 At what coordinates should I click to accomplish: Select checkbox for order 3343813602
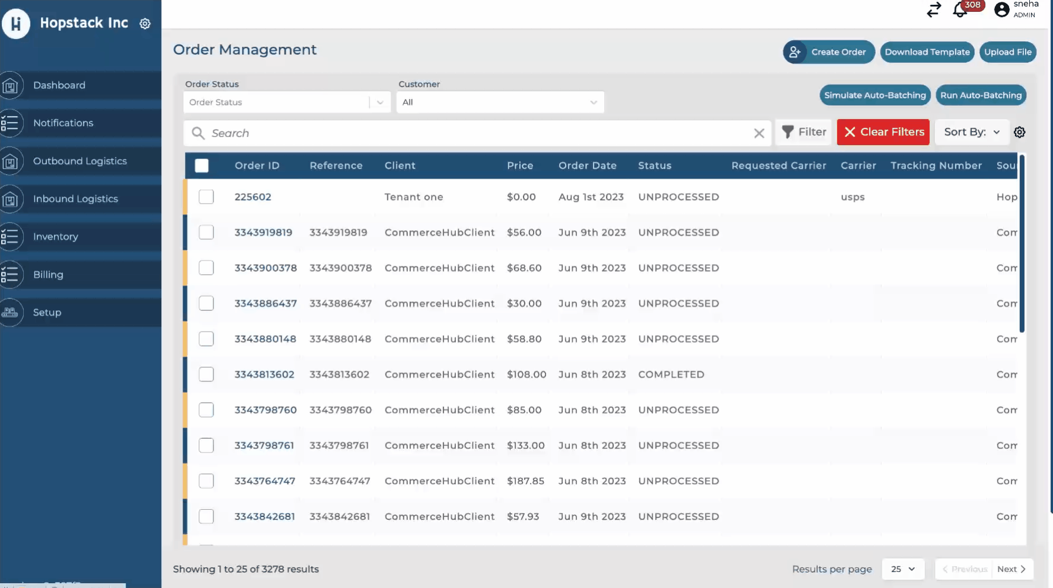[206, 375]
